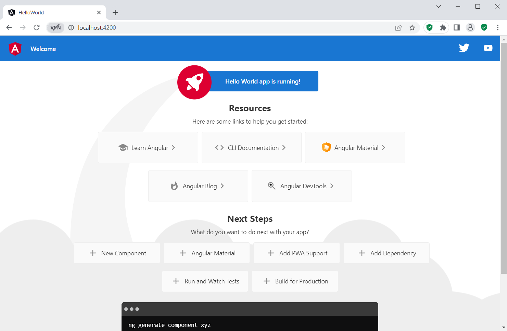Select Build for Production
The height and width of the screenshot is (331, 507).
coord(295,281)
